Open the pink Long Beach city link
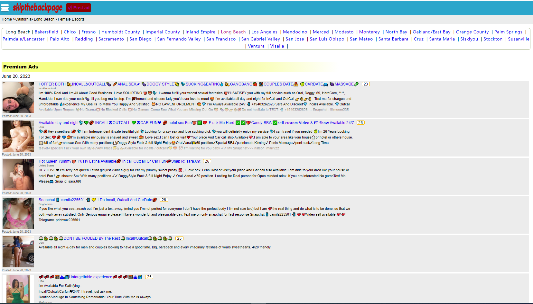The width and height of the screenshot is (533, 304). click(x=233, y=32)
